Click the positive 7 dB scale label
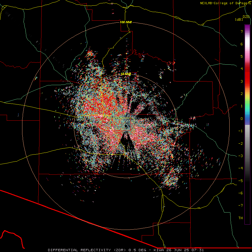 [242, 31]
